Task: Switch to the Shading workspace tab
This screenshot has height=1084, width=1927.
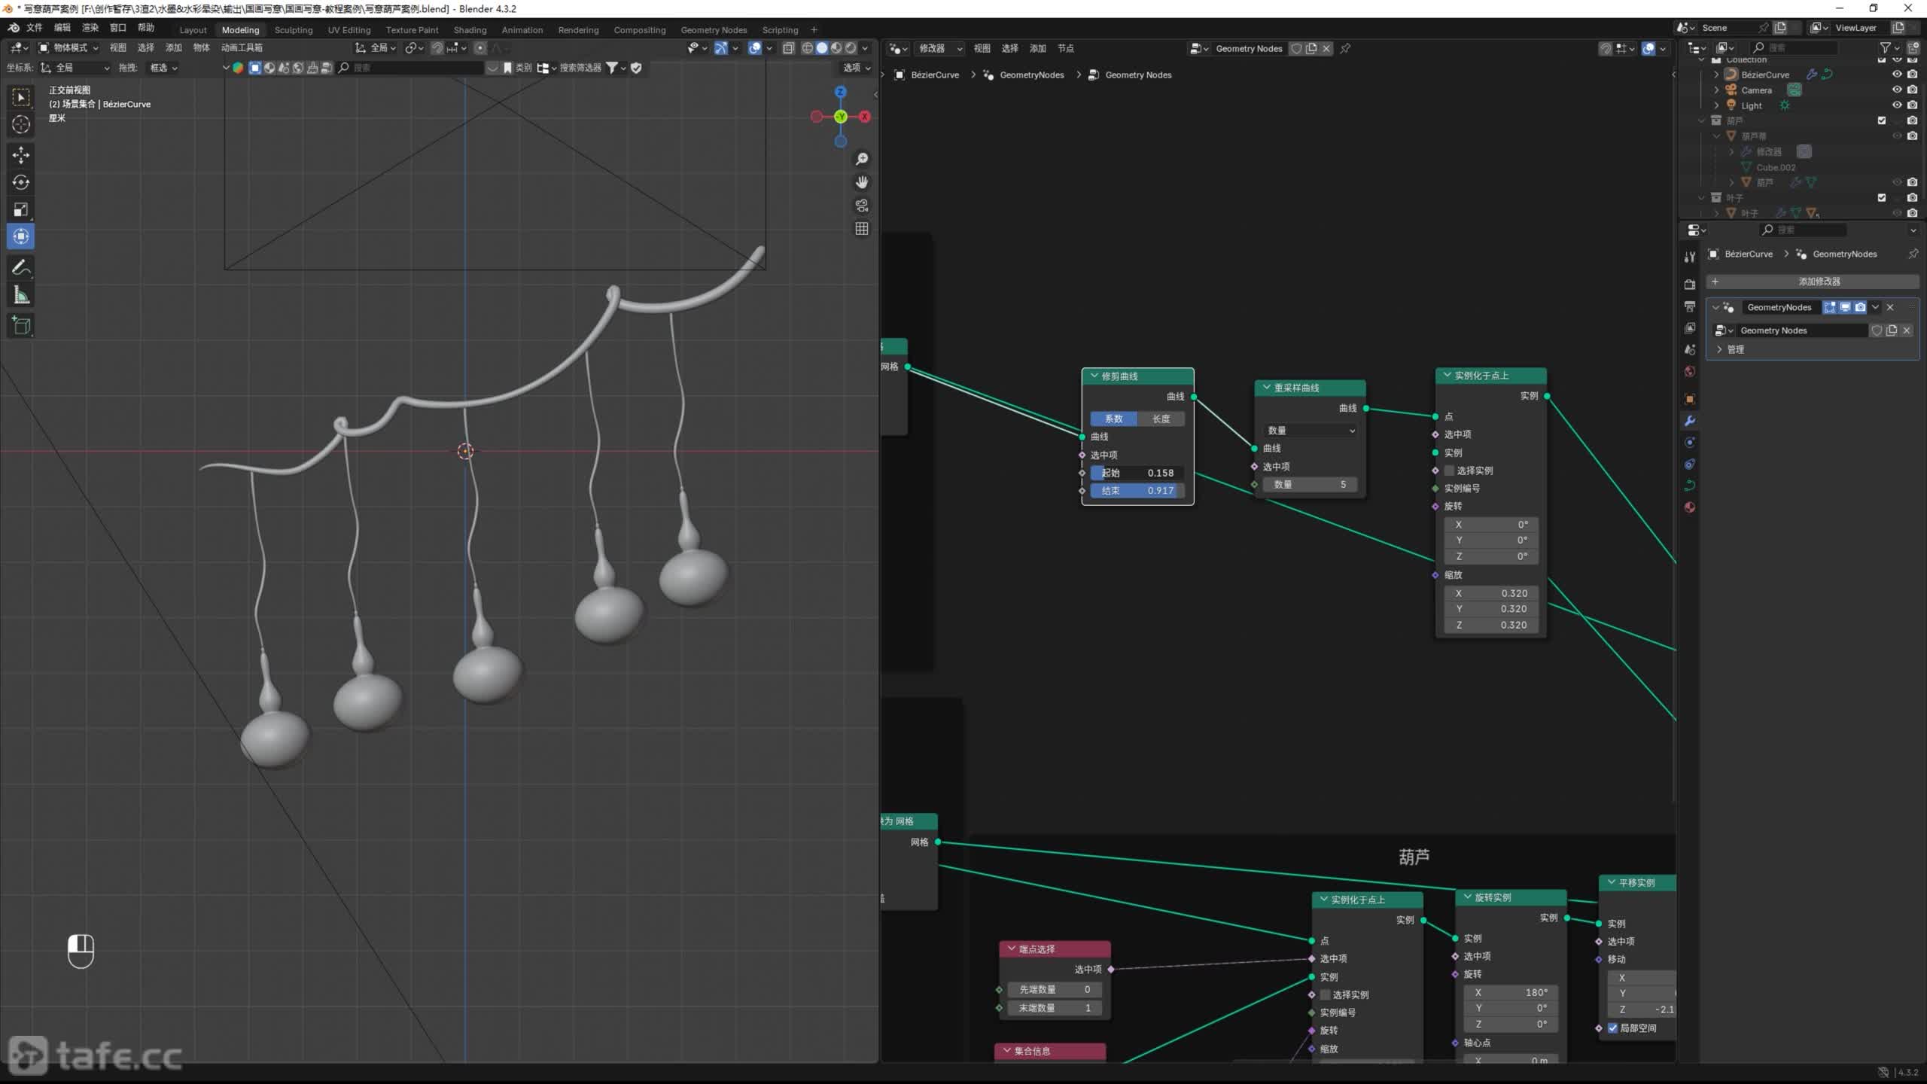Action: tap(470, 30)
